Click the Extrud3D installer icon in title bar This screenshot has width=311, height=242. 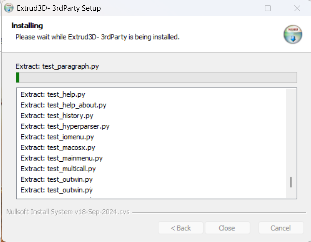9,8
